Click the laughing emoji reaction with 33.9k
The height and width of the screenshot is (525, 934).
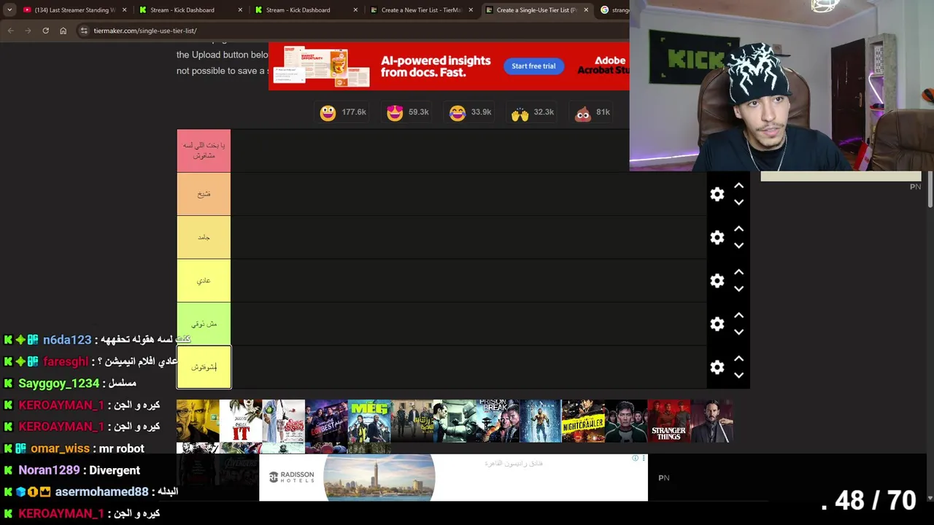[x=470, y=112]
